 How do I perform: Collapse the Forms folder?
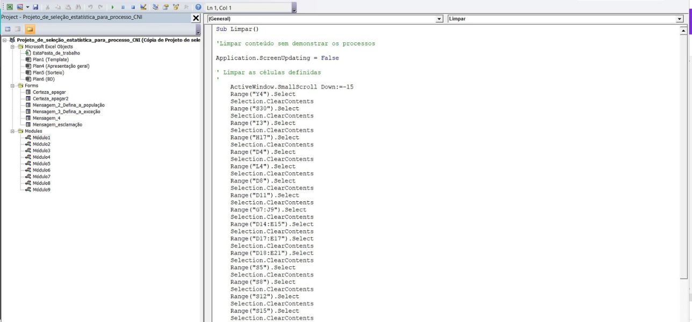tap(12, 85)
